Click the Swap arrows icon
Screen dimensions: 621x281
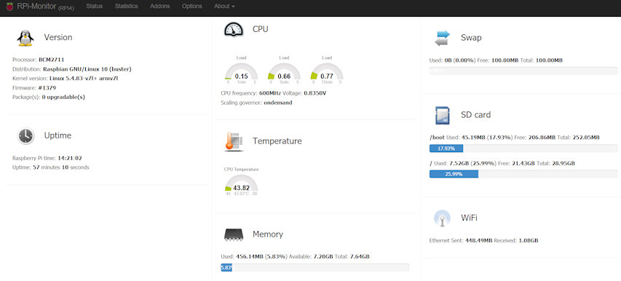[x=442, y=38]
